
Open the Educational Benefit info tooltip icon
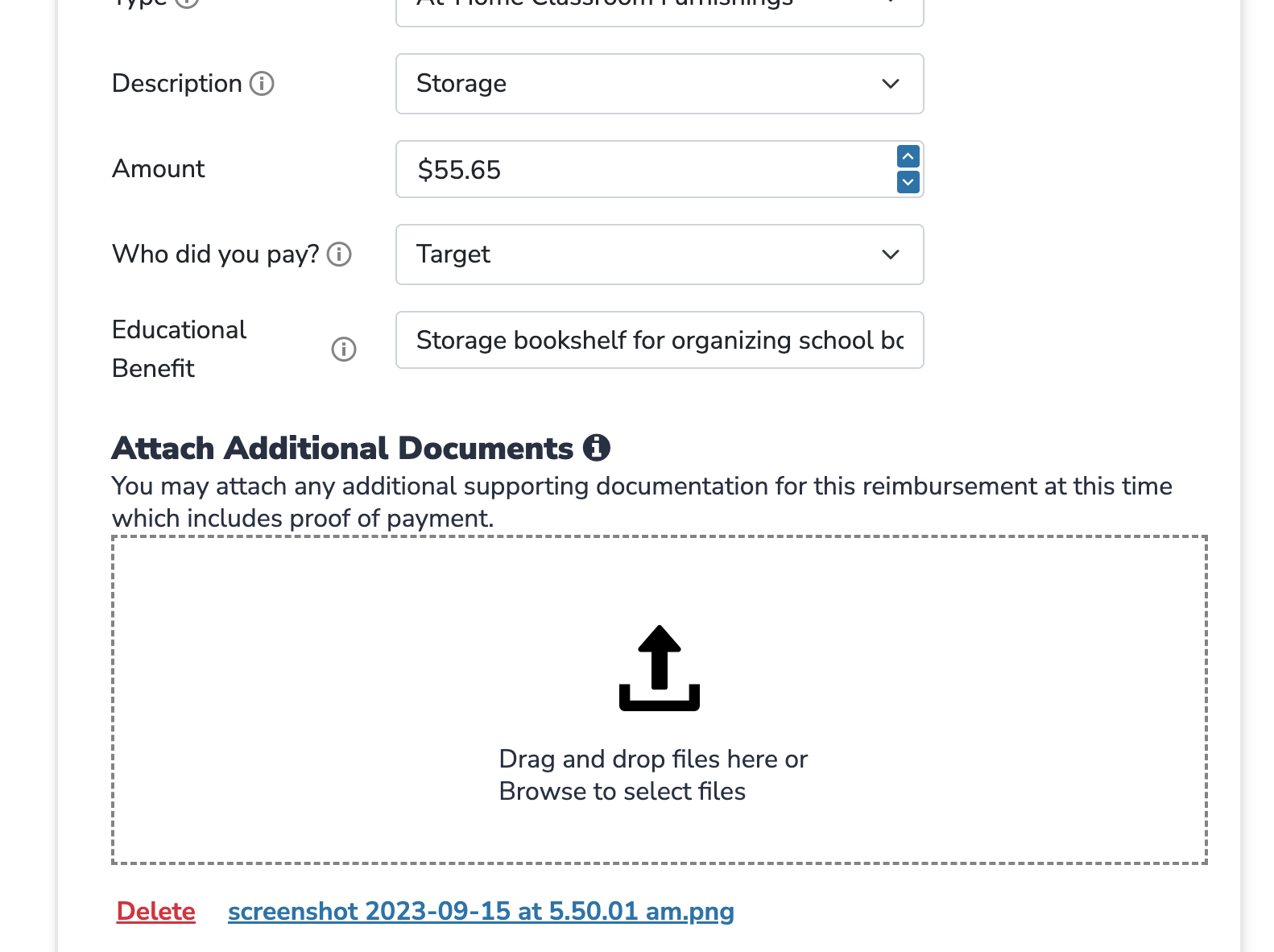[x=344, y=350]
